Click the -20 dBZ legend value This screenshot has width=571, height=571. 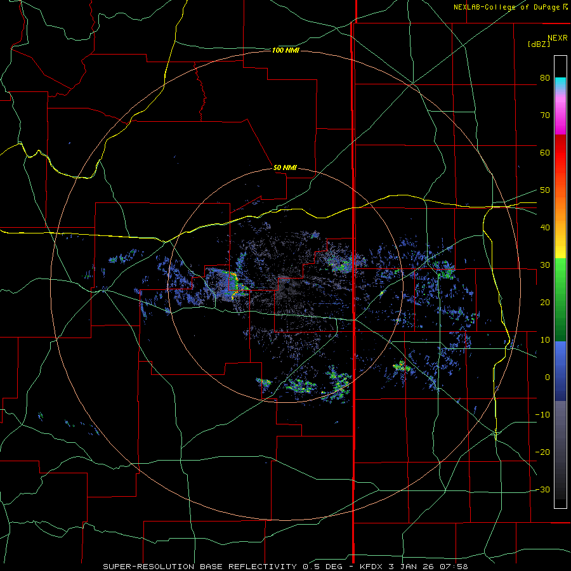pyautogui.click(x=542, y=452)
